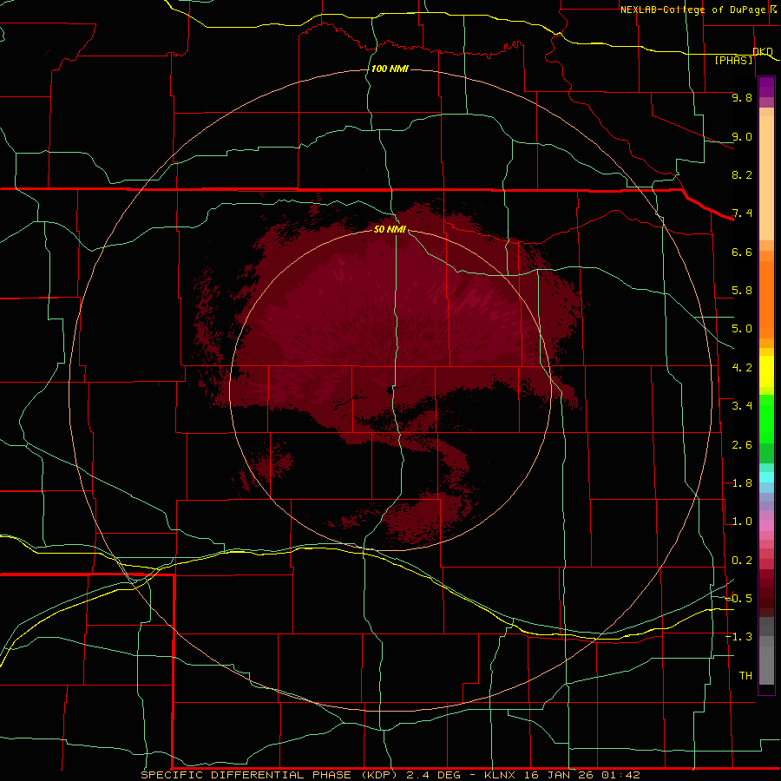Screen dimensions: 781x781
Task: Click the KLNX radar site identifier in caption
Action: coord(501,775)
